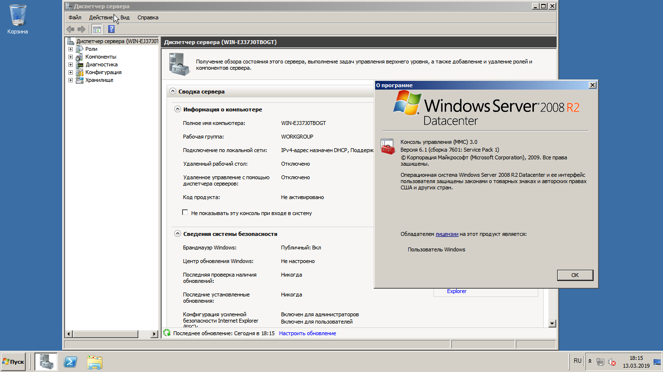
Task: Open Windows Explorer from the taskbar
Action: (x=95, y=362)
